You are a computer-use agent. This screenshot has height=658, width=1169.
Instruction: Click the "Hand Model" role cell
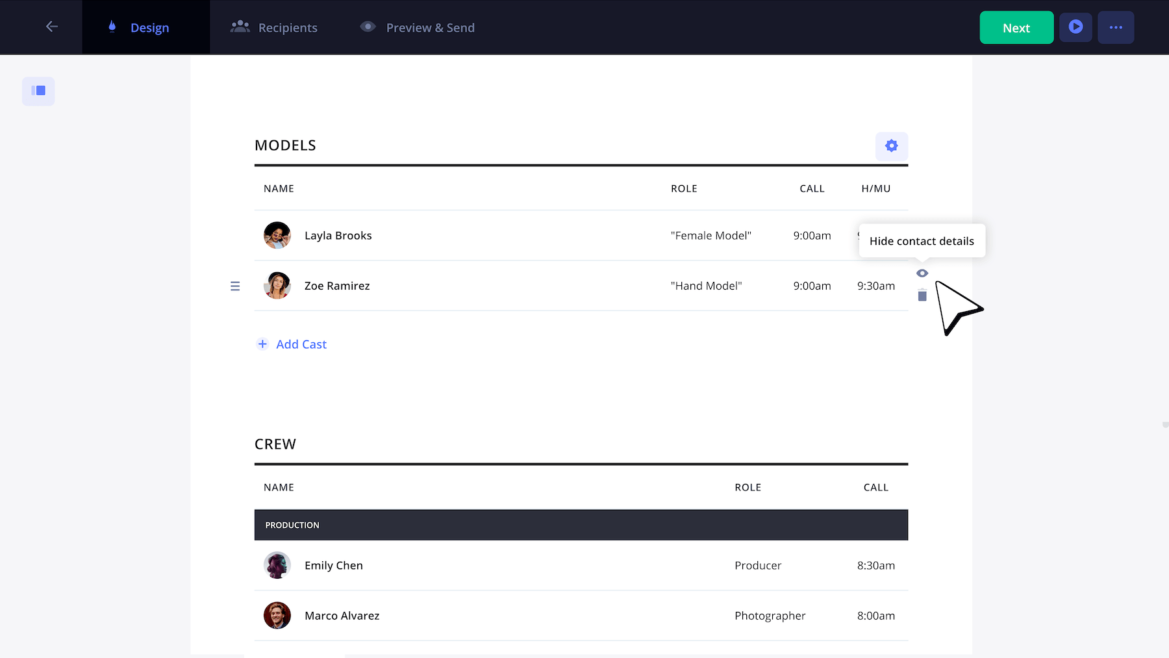706,286
